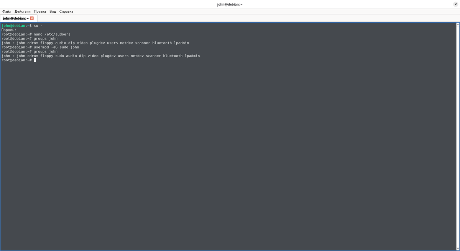
Task: Click the window title 'john@debian: ~'
Action: pos(230,4)
